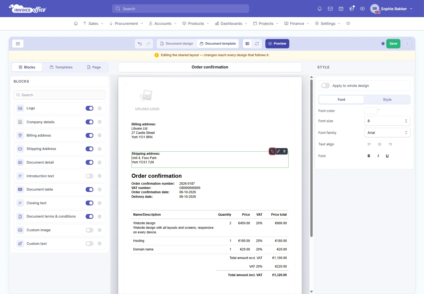Open Logo block settings gear
Viewport: 424px width, 294px height.
point(100,108)
